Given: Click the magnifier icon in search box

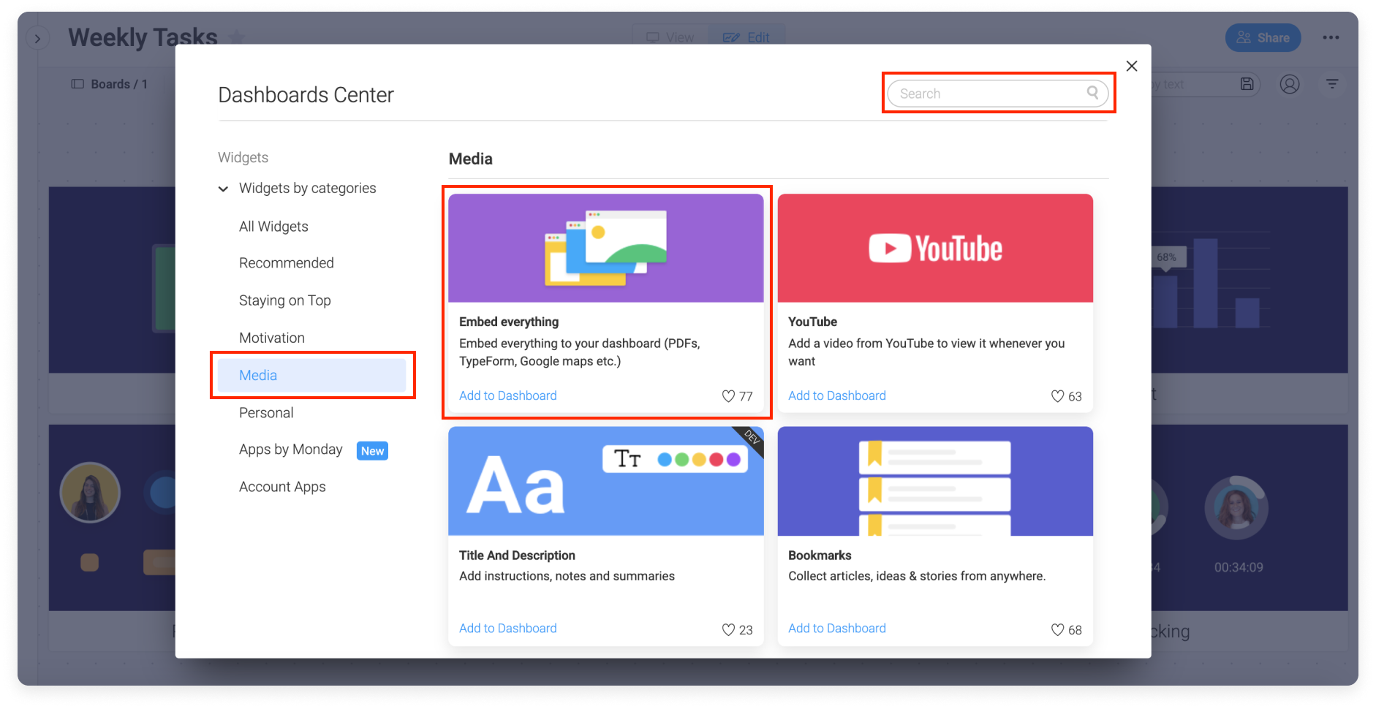Looking at the screenshot, I should pos(1092,92).
